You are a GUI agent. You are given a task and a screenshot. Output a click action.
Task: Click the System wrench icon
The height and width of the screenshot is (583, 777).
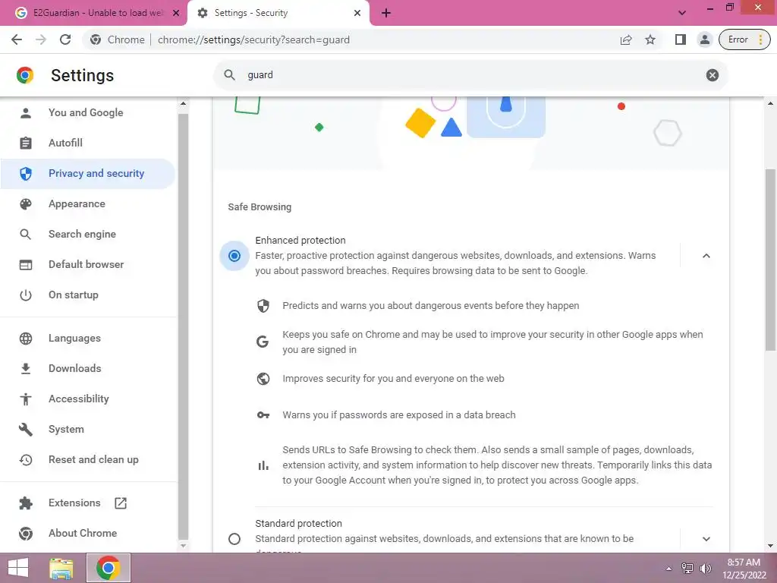(25, 430)
